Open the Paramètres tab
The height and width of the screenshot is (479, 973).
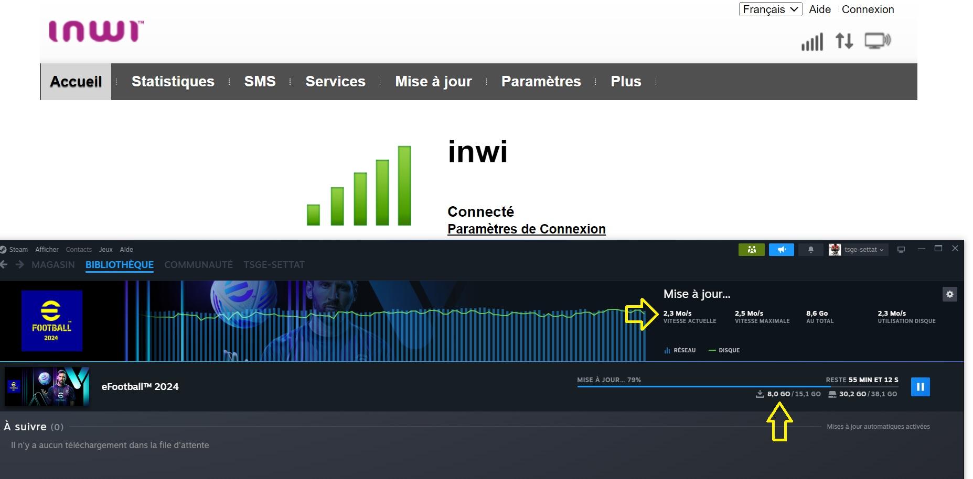click(x=541, y=82)
